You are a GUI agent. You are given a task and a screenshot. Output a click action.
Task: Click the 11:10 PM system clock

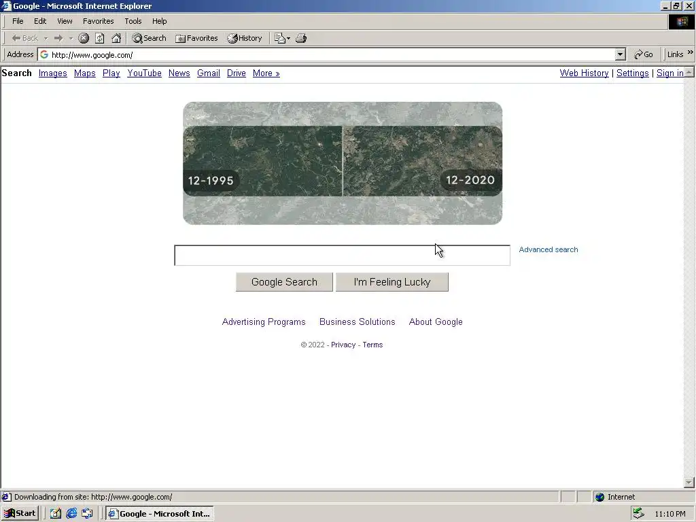click(x=669, y=514)
